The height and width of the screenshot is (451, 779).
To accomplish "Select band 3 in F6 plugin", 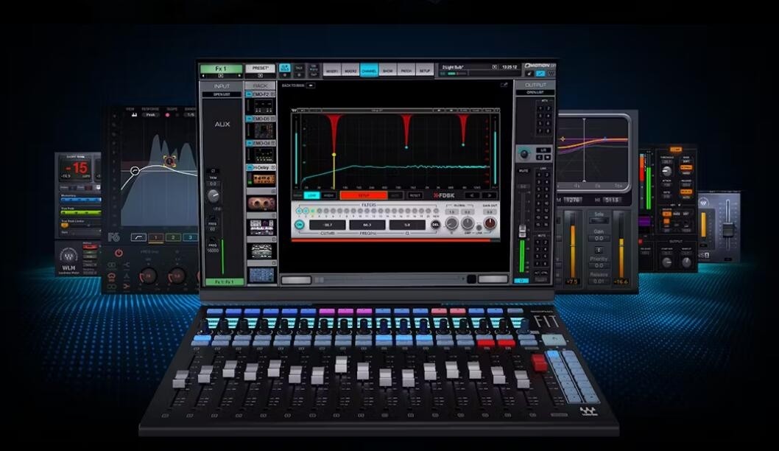I will click(x=190, y=237).
